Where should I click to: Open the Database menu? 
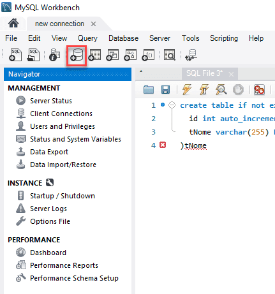click(124, 38)
